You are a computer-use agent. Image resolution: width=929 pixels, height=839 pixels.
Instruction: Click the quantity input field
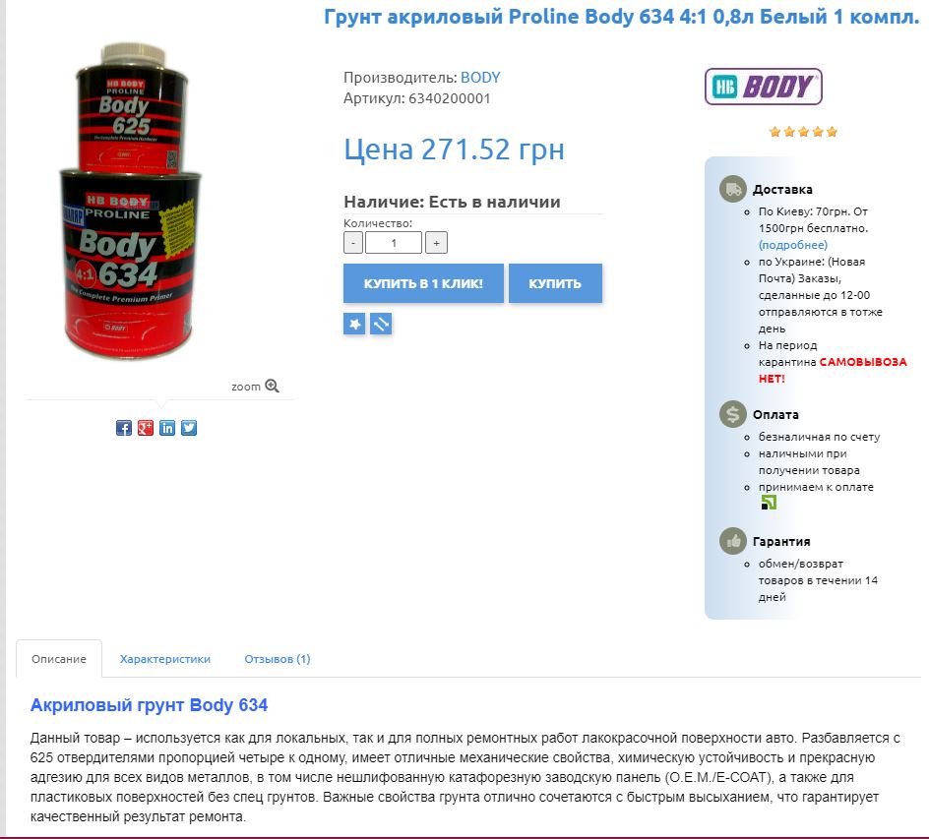click(394, 243)
